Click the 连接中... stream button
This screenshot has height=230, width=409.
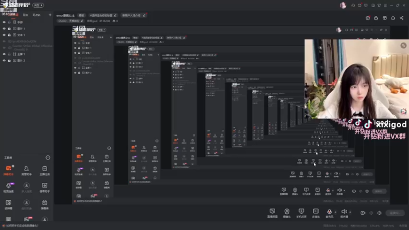click(395, 213)
